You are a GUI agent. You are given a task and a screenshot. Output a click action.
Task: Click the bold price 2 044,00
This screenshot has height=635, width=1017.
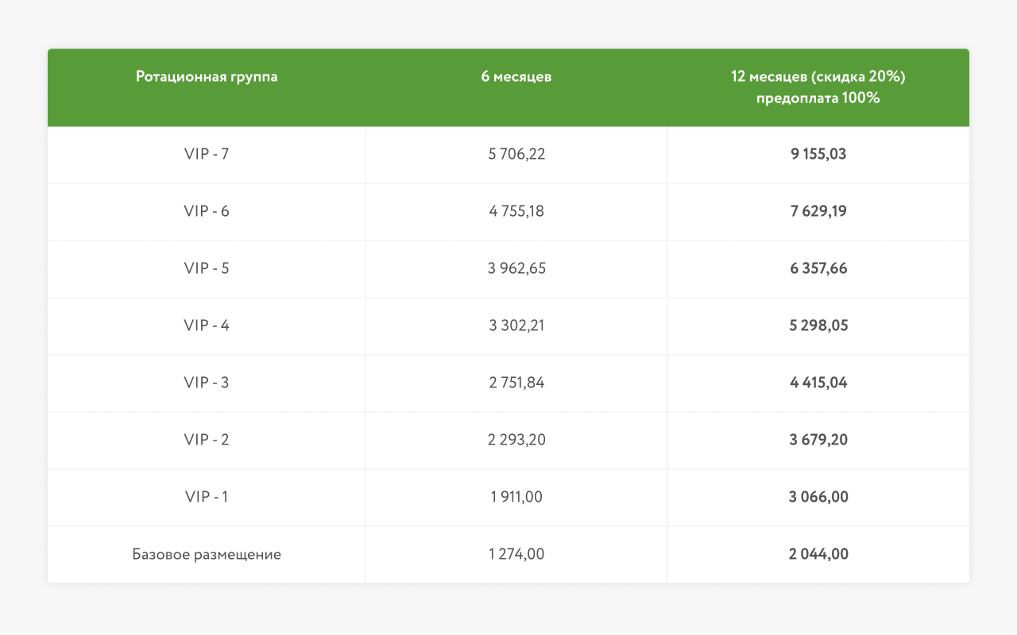pos(818,555)
